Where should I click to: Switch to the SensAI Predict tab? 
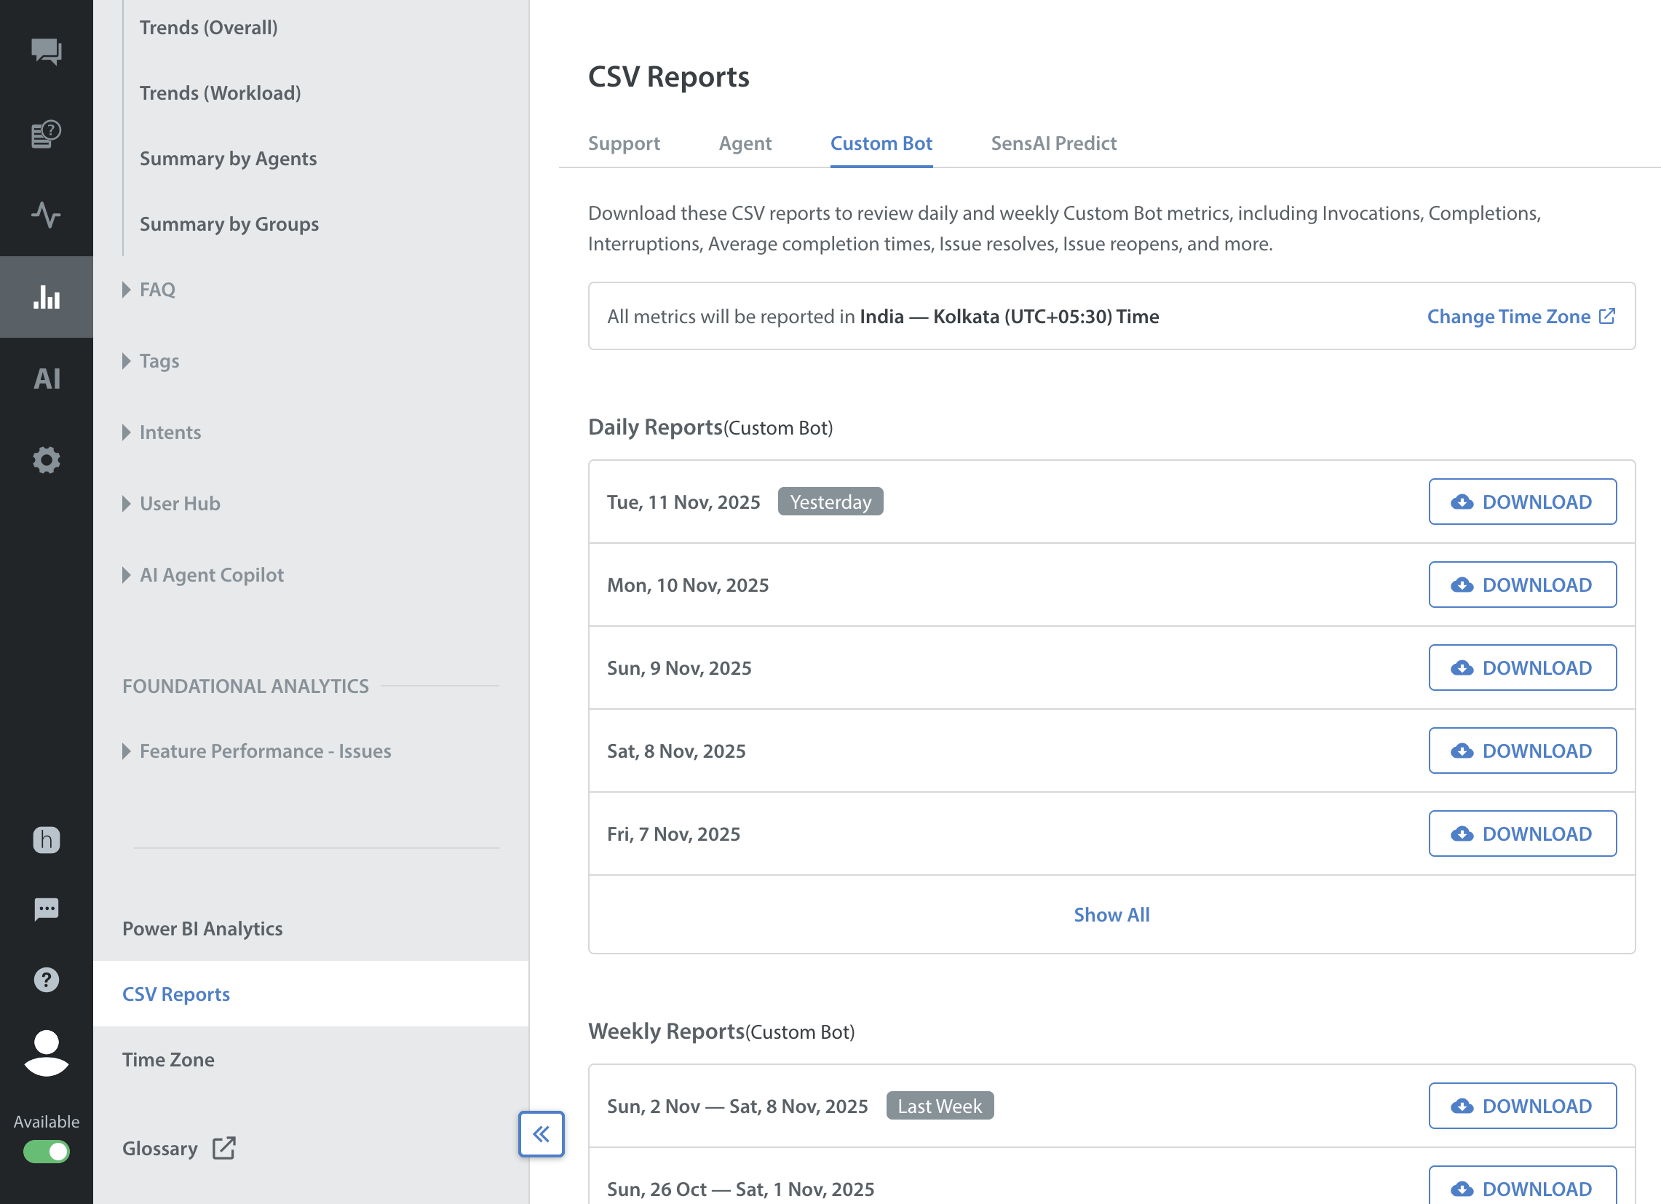[1053, 143]
